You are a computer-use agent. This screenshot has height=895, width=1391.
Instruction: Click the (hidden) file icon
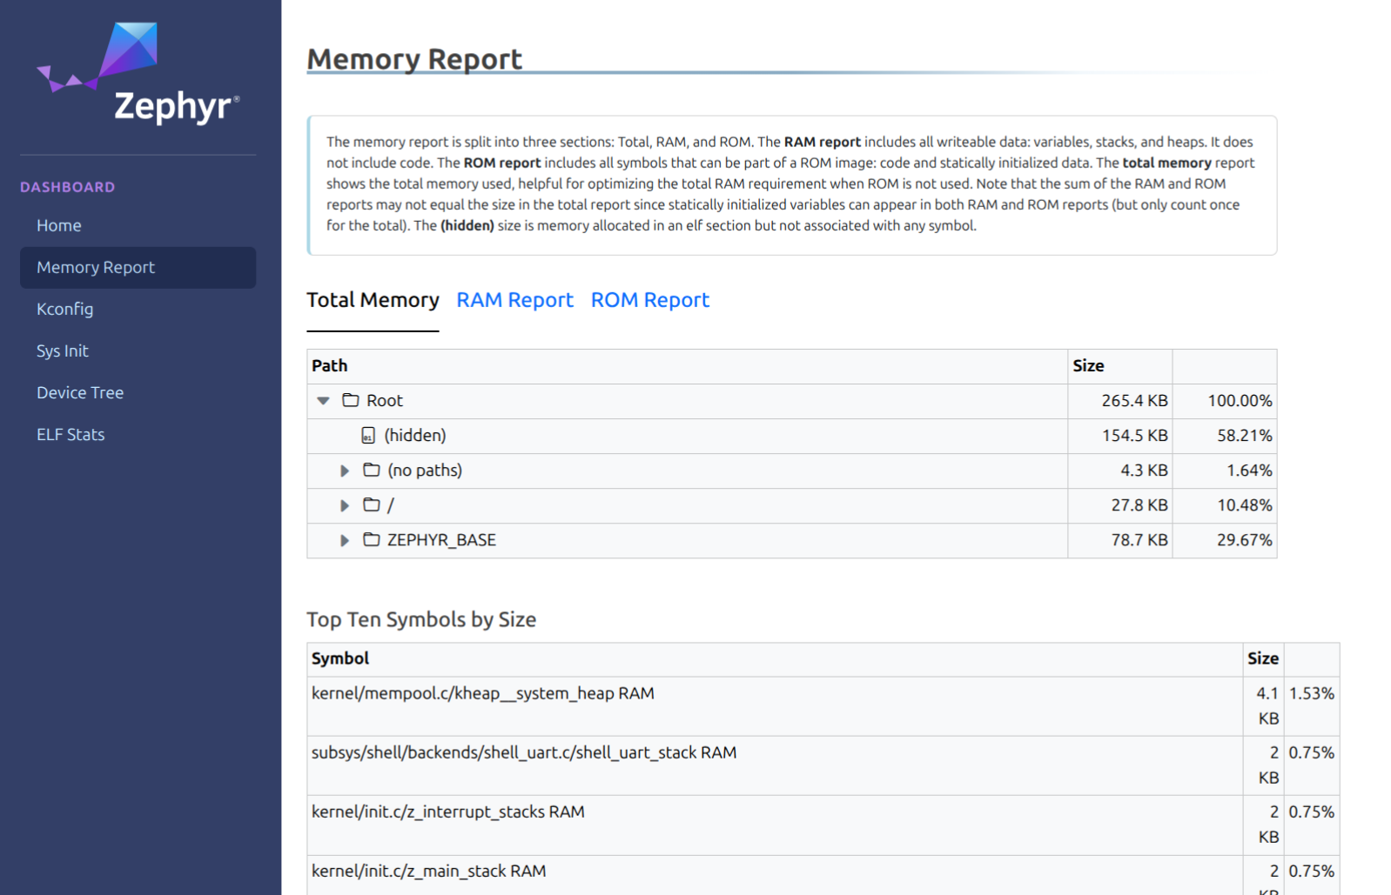coord(368,436)
